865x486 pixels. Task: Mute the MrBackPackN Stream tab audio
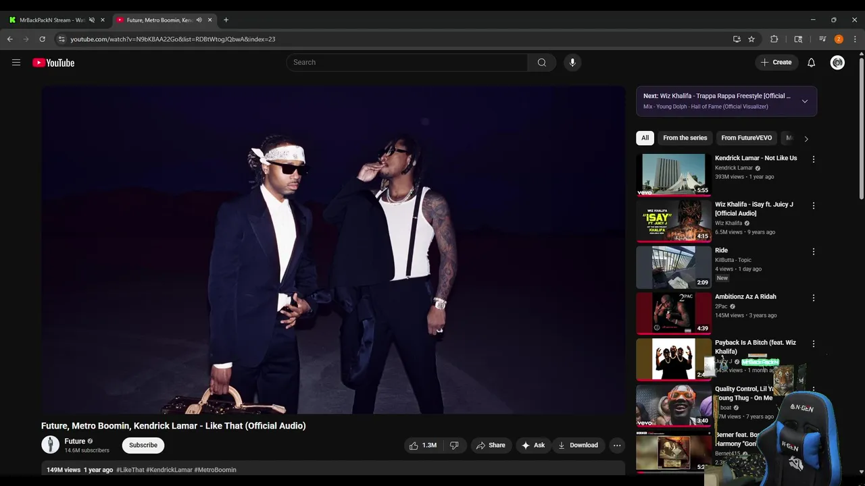pos(92,20)
